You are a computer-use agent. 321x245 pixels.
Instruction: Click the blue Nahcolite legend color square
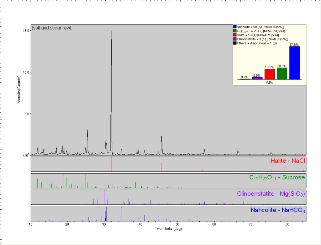pos(234,27)
